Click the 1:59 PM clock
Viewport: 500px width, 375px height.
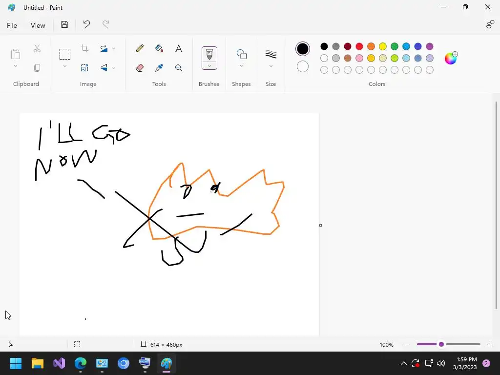tap(466, 359)
